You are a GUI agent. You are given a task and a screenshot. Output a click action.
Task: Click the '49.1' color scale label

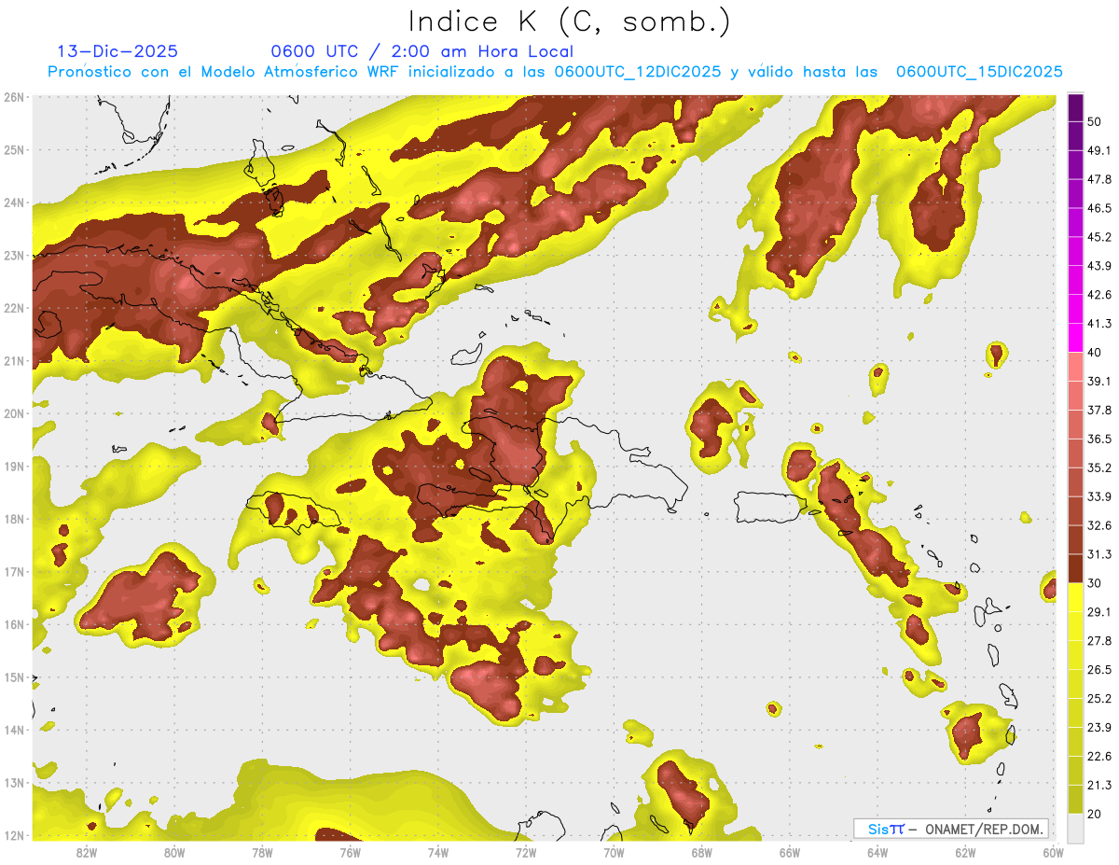1099,151
